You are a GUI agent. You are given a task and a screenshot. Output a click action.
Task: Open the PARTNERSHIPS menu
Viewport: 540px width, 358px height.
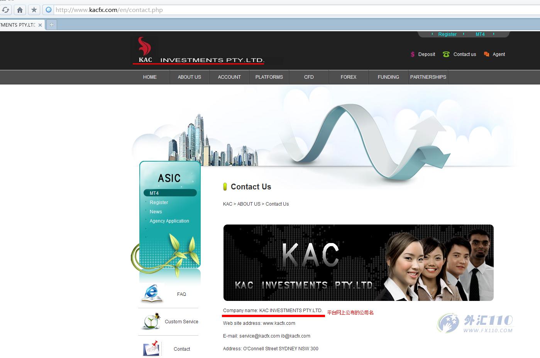pos(428,77)
